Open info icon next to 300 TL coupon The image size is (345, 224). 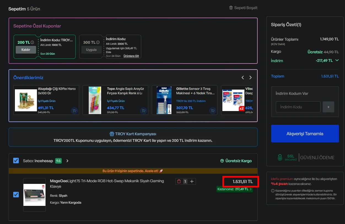click(x=98, y=42)
